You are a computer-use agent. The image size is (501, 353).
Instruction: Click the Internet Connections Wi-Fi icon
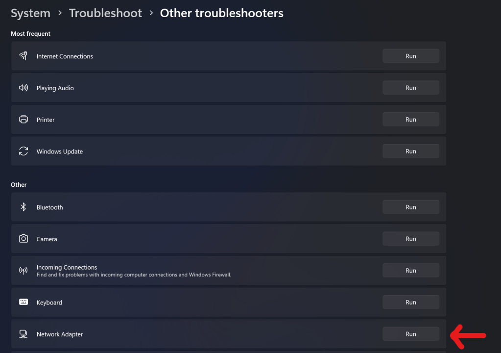23,56
